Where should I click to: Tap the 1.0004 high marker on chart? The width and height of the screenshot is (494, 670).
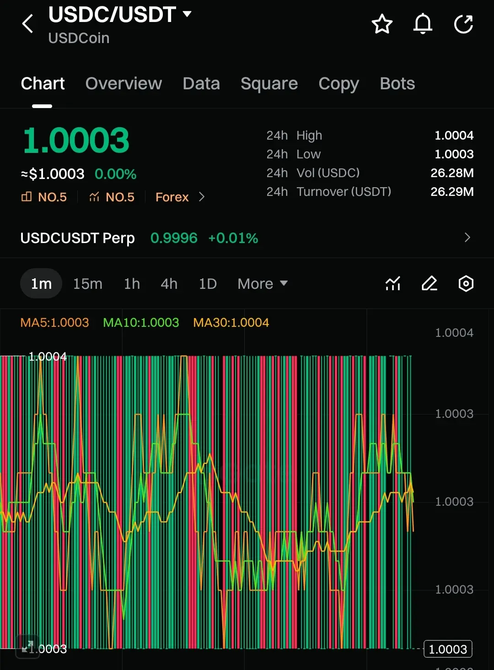(x=48, y=357)
